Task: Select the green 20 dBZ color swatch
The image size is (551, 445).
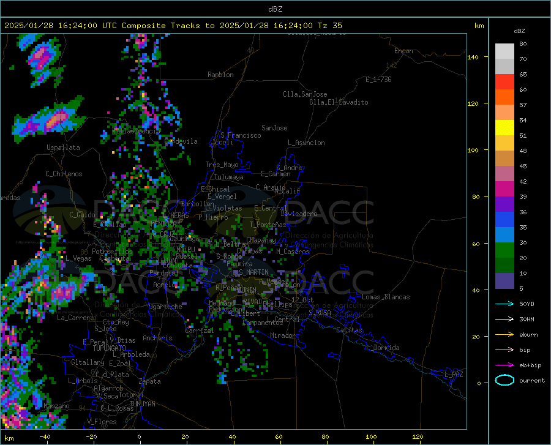Action: pyautogui.click(x=504, y=250)
